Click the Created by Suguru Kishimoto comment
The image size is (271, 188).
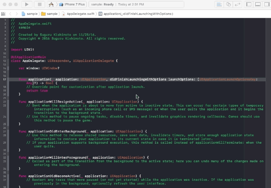pos(54,35)
